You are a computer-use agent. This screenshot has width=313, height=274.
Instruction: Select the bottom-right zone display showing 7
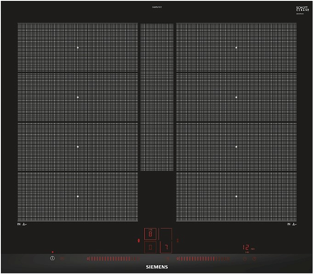click(x=166, y=247)
